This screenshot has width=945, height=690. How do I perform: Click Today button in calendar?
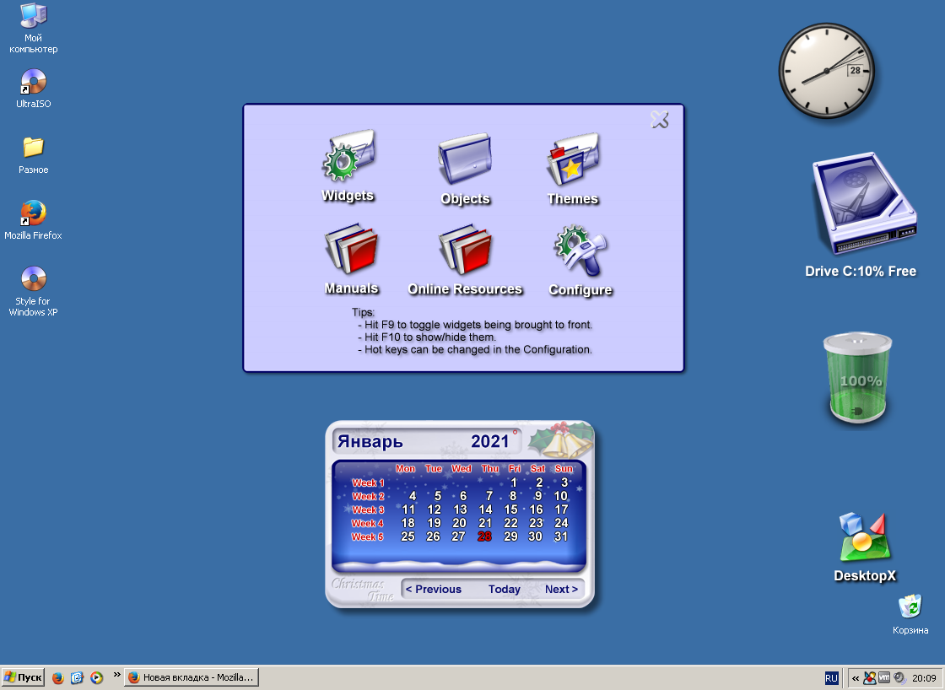point(504,589)
